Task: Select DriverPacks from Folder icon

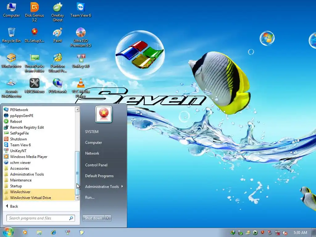Action: point(35,63)
